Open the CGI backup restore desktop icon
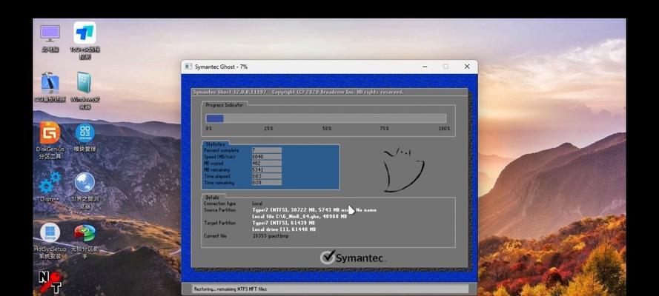This screenshot has width=659, height=296. click(x=50, y=84)
